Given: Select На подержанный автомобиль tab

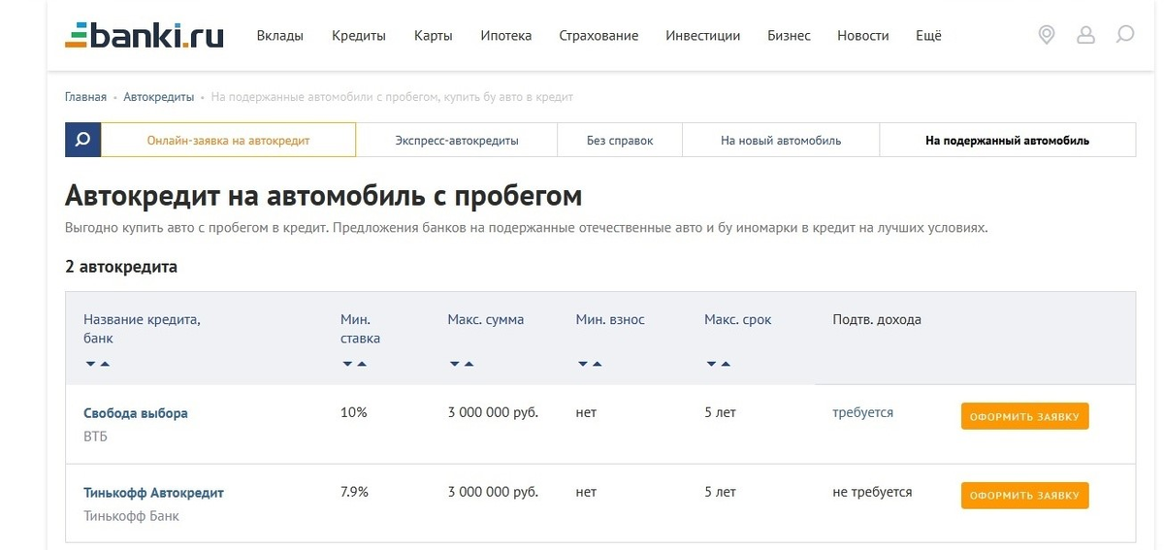Looking at the screenshot, I should pyautogui.click(x=1007, y=140).
